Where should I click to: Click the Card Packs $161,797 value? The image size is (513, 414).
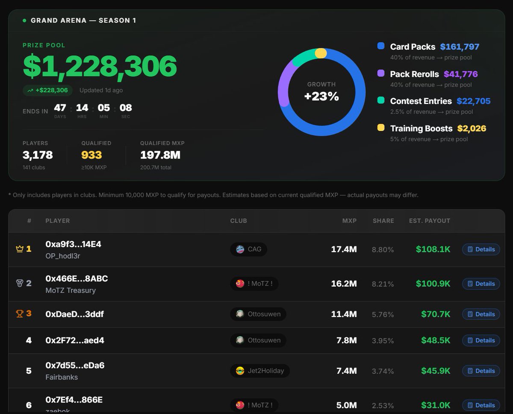coord(460,47)
